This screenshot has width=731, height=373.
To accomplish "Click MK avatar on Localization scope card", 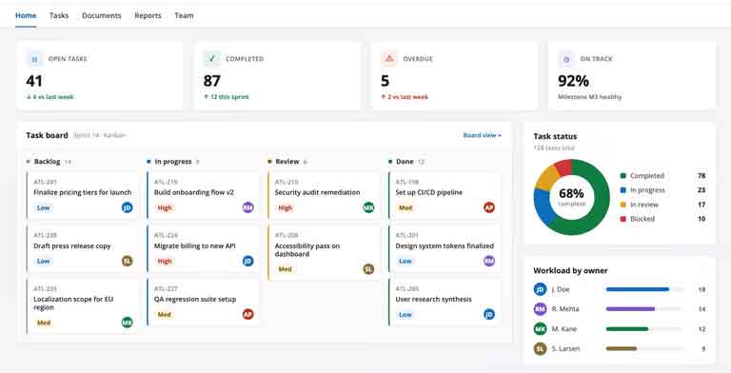I will coord(128,323).
